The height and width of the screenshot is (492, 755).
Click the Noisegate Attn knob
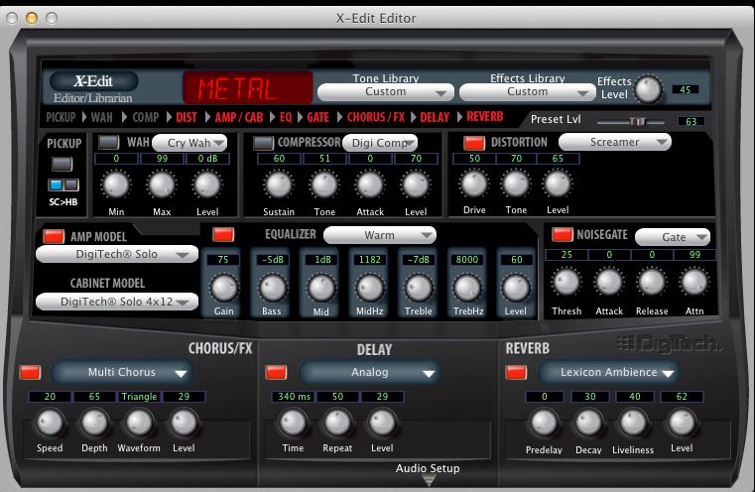coord(694,282)
